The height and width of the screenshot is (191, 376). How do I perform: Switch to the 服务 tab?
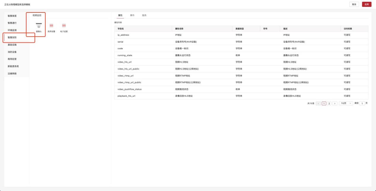point(144,15)
